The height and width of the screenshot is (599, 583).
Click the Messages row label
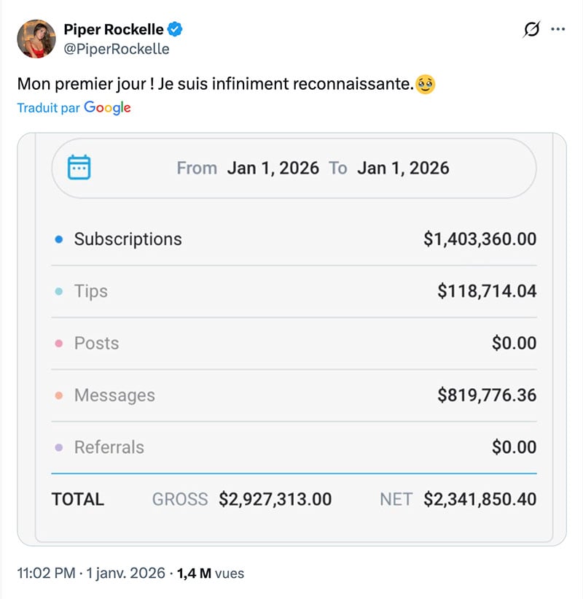point(114,395)
